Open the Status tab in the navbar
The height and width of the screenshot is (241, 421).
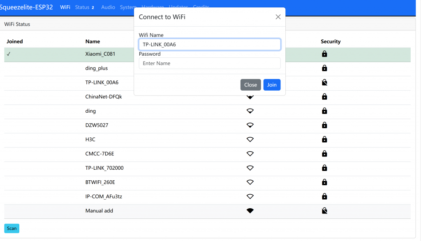pos(82,7)
